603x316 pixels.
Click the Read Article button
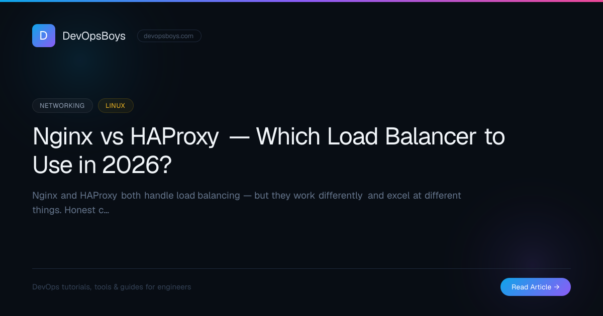tap(536, 287)
